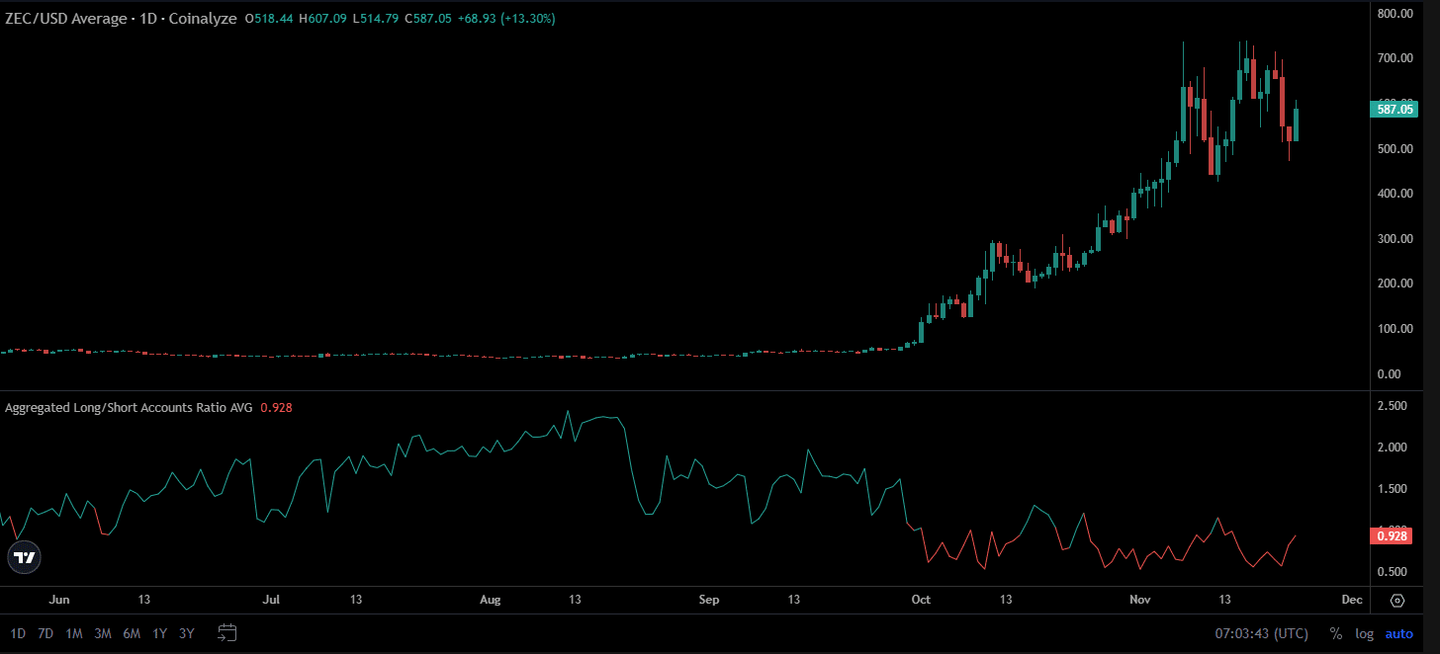
Task: Click the Nov label on time axis
Action: (1140, 600)
